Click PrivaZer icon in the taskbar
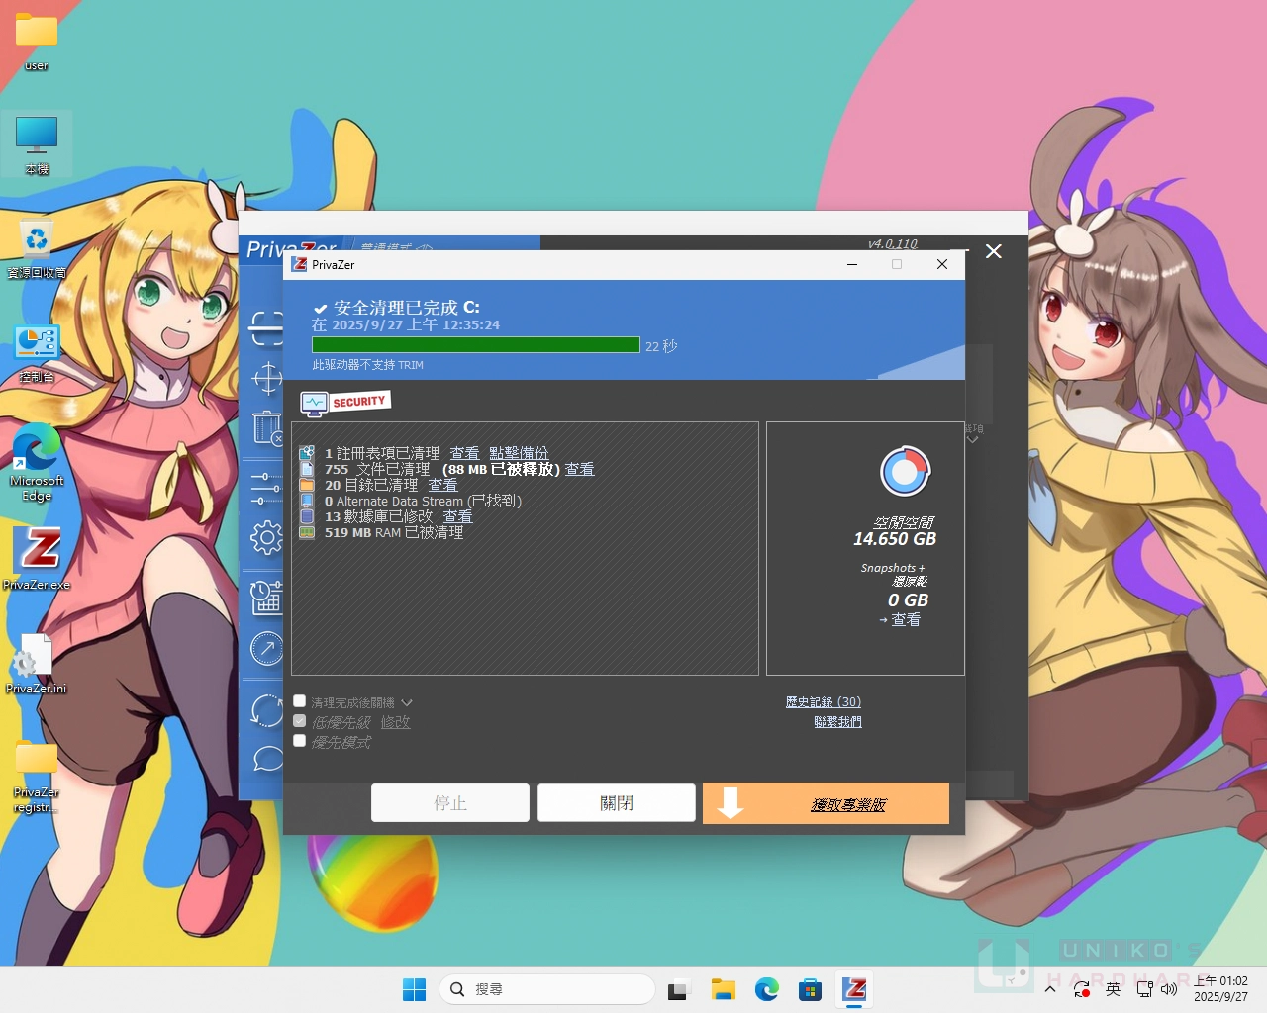 [x=854, y=989]
